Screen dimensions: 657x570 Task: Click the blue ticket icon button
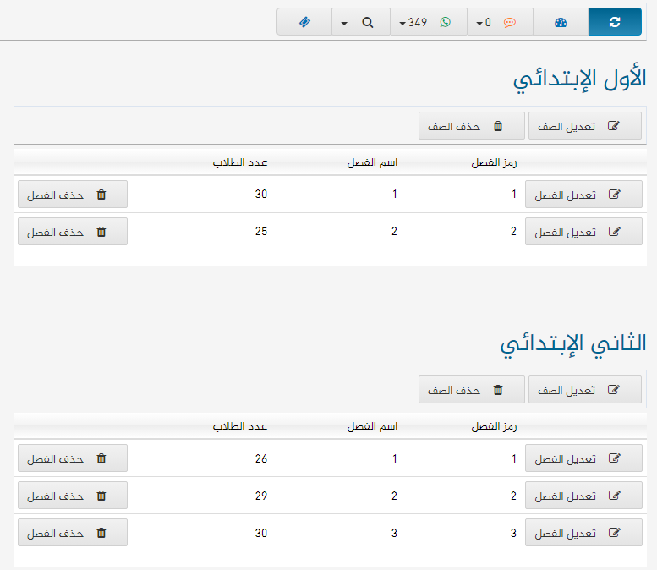pyautogui.click(x=304, y=22)
